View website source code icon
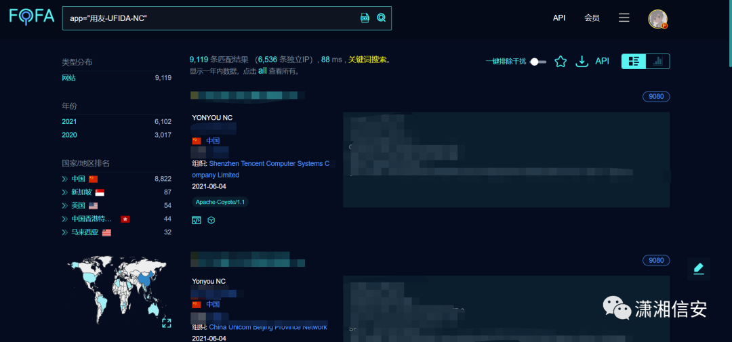Image resolution: width=732 pixels, height=342 pixels. pyautogui.click(x=197, y=220)
